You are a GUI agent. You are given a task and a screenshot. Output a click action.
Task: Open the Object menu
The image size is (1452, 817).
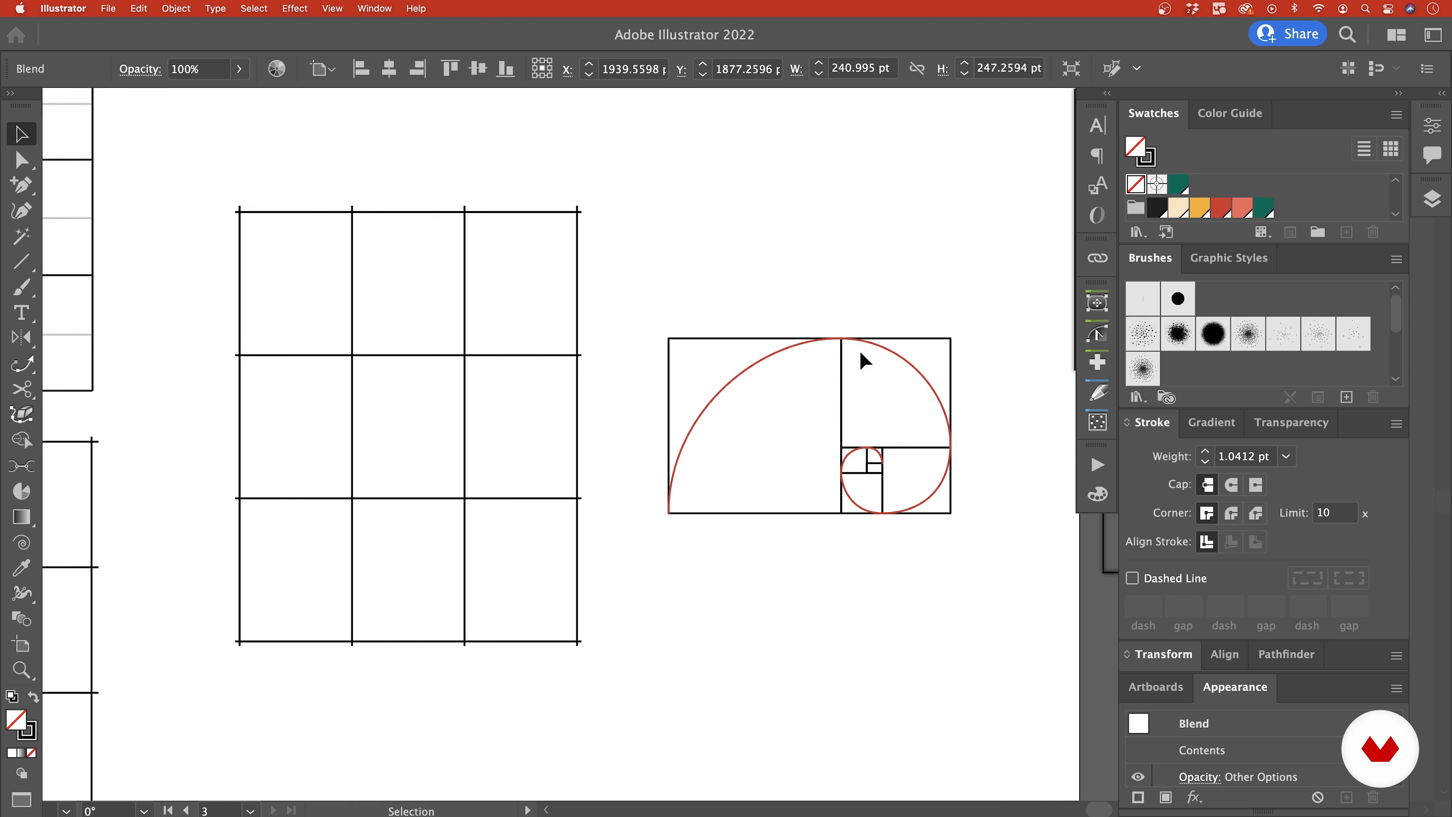pyautogui.click(x=176, y=8)
